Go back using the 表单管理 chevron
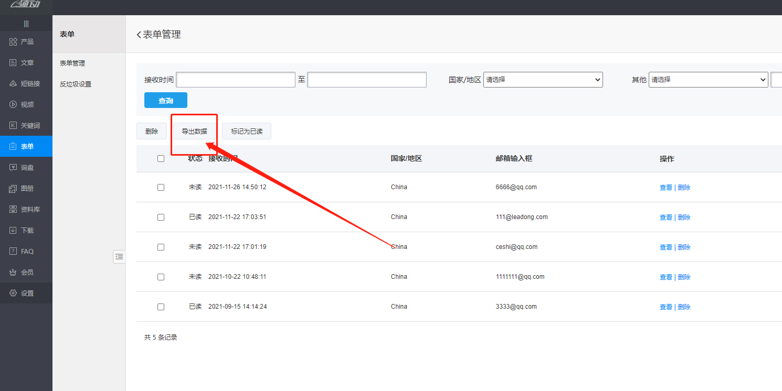The image size is (782, 391). 139,35
